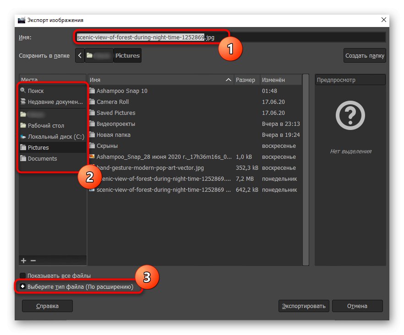
Task: Click the Новая папка folder icon
Action: point(92,135)
